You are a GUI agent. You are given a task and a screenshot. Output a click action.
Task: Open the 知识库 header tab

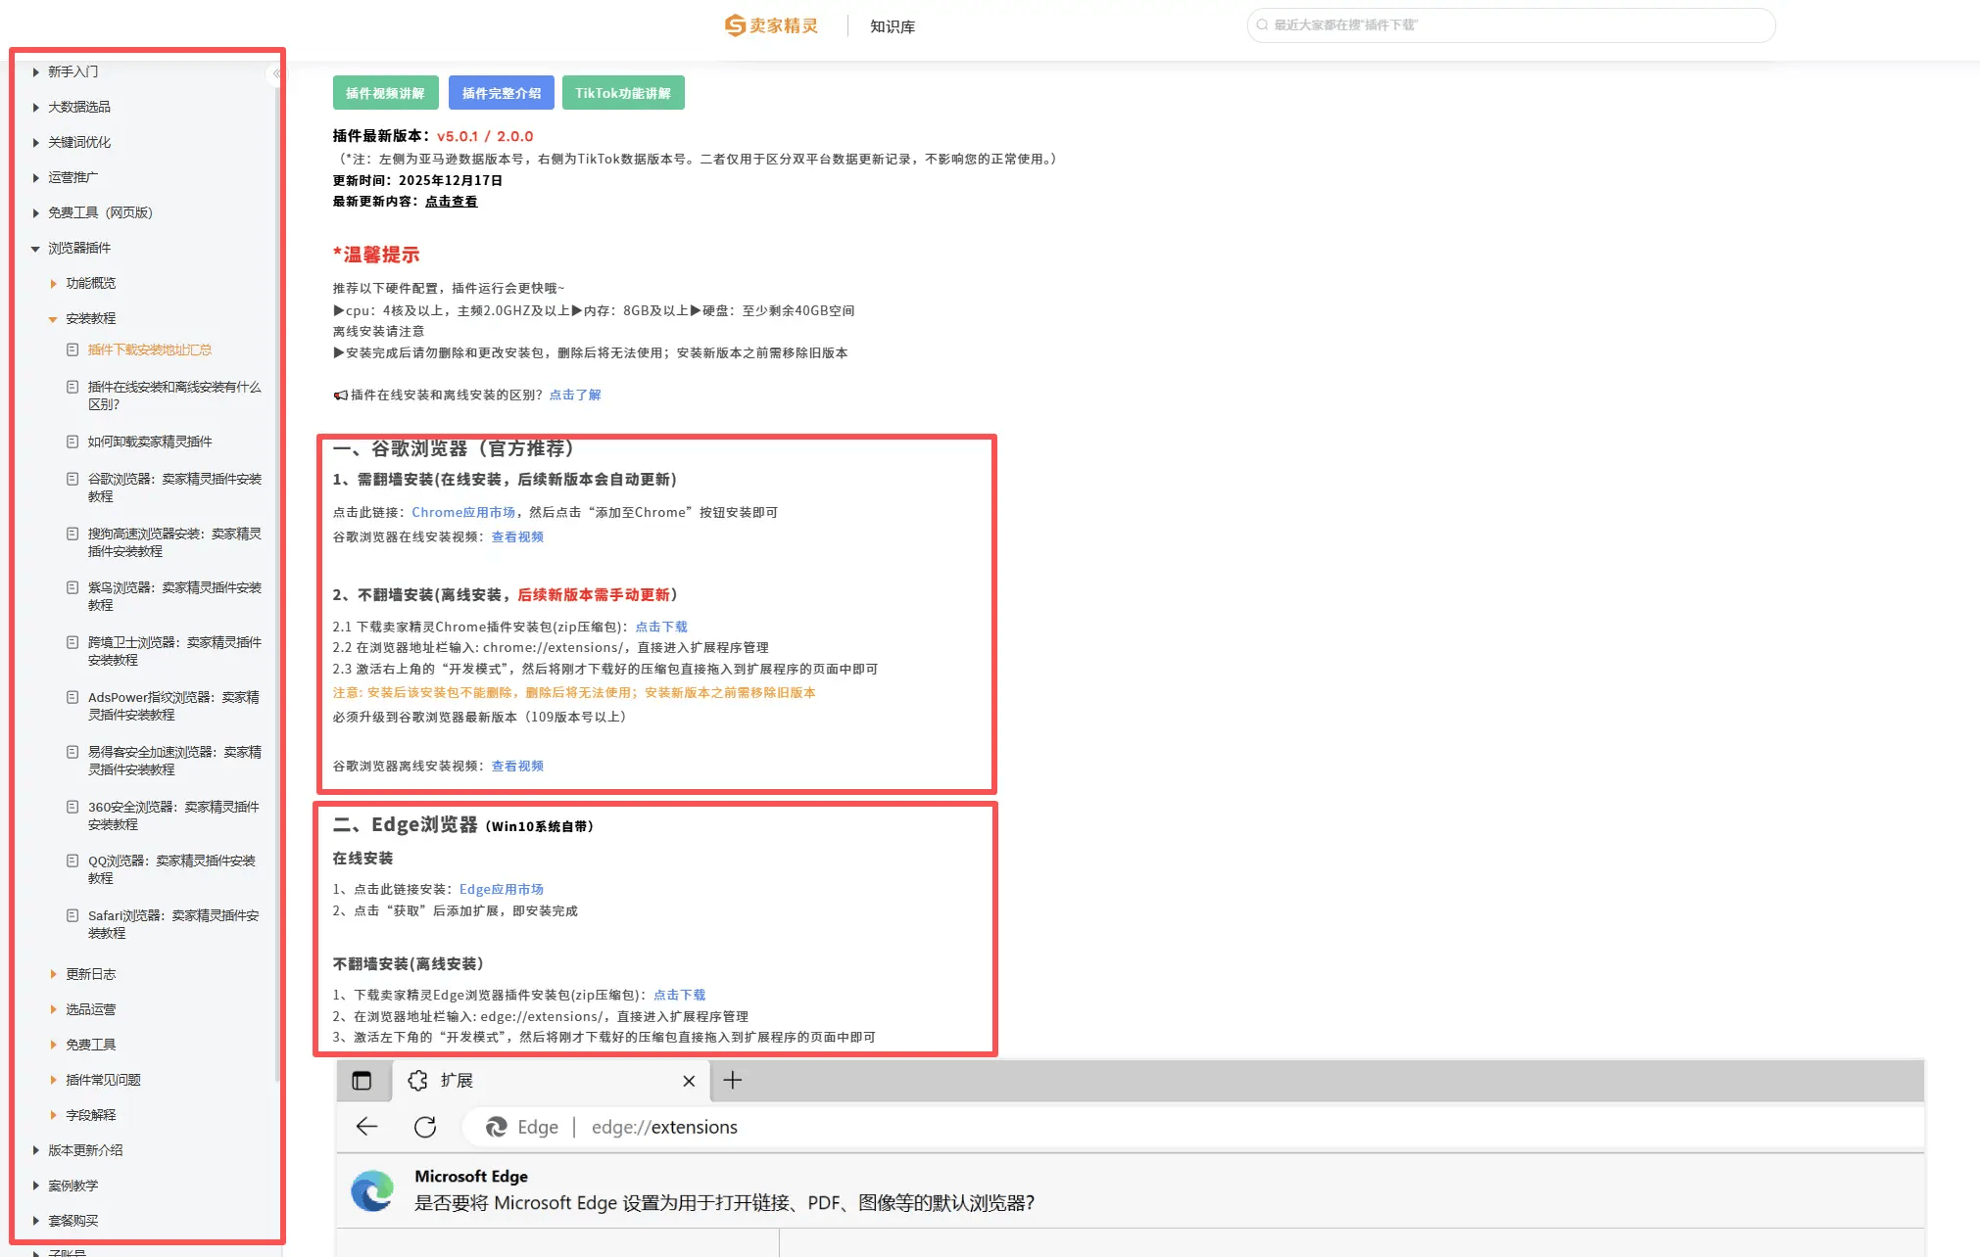(892, 26)
